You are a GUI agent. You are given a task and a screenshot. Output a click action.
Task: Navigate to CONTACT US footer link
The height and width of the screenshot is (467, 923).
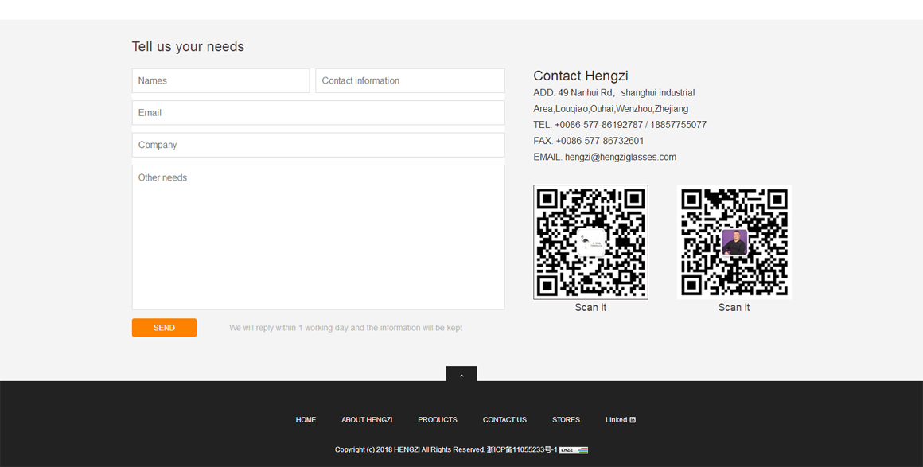pyautogui.click(x=504, y=420)
